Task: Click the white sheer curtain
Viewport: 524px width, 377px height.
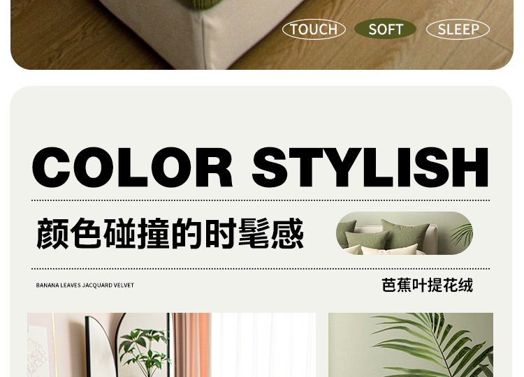Action: coord(264,345)
